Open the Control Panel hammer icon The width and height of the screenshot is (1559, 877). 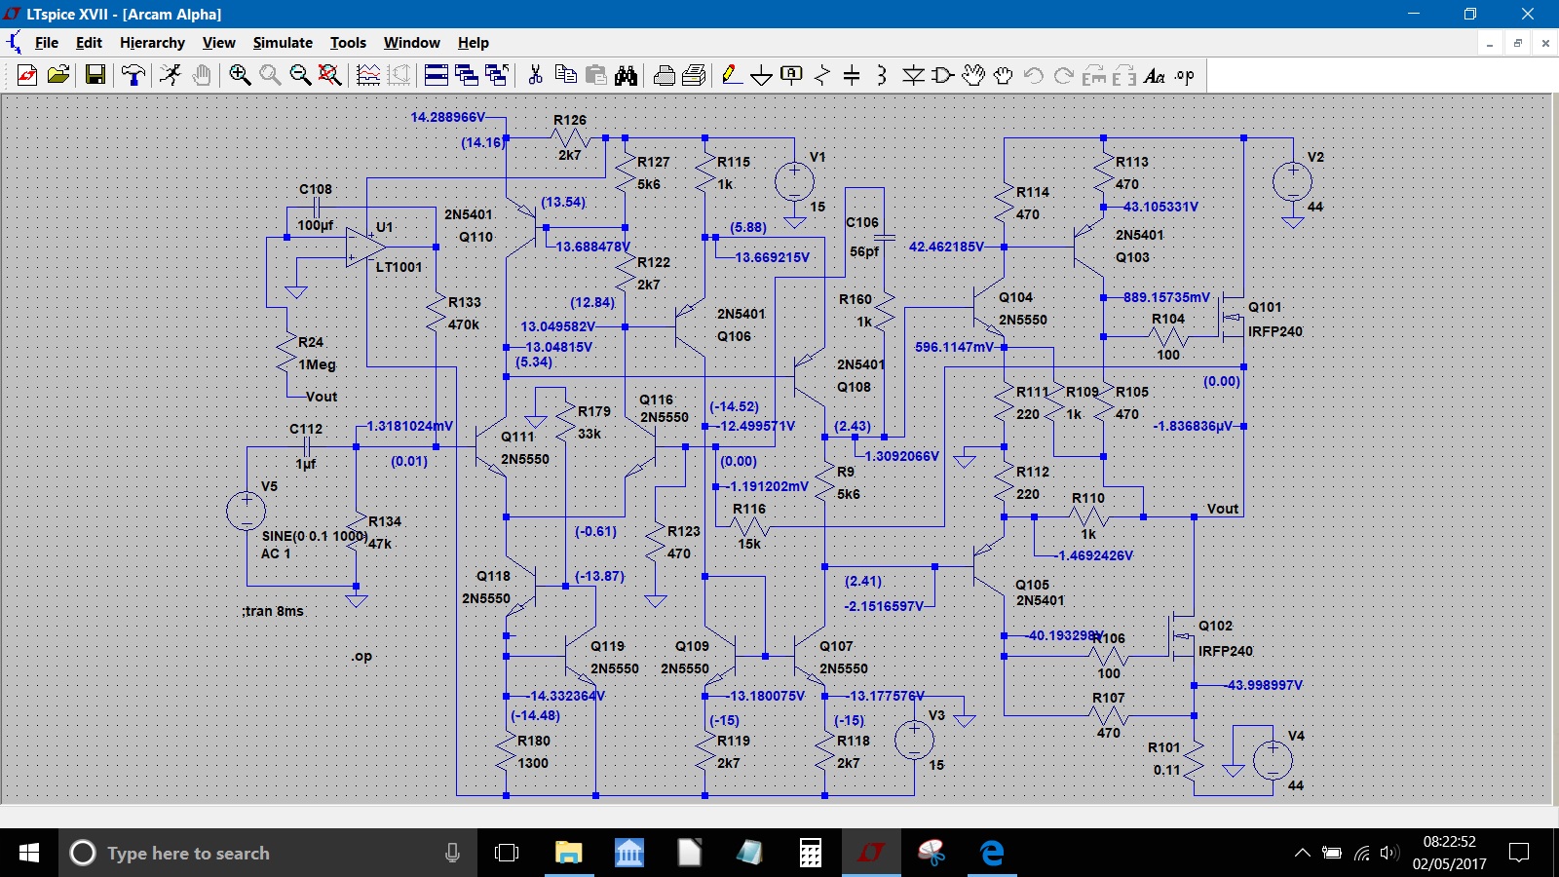pos(133,76)
